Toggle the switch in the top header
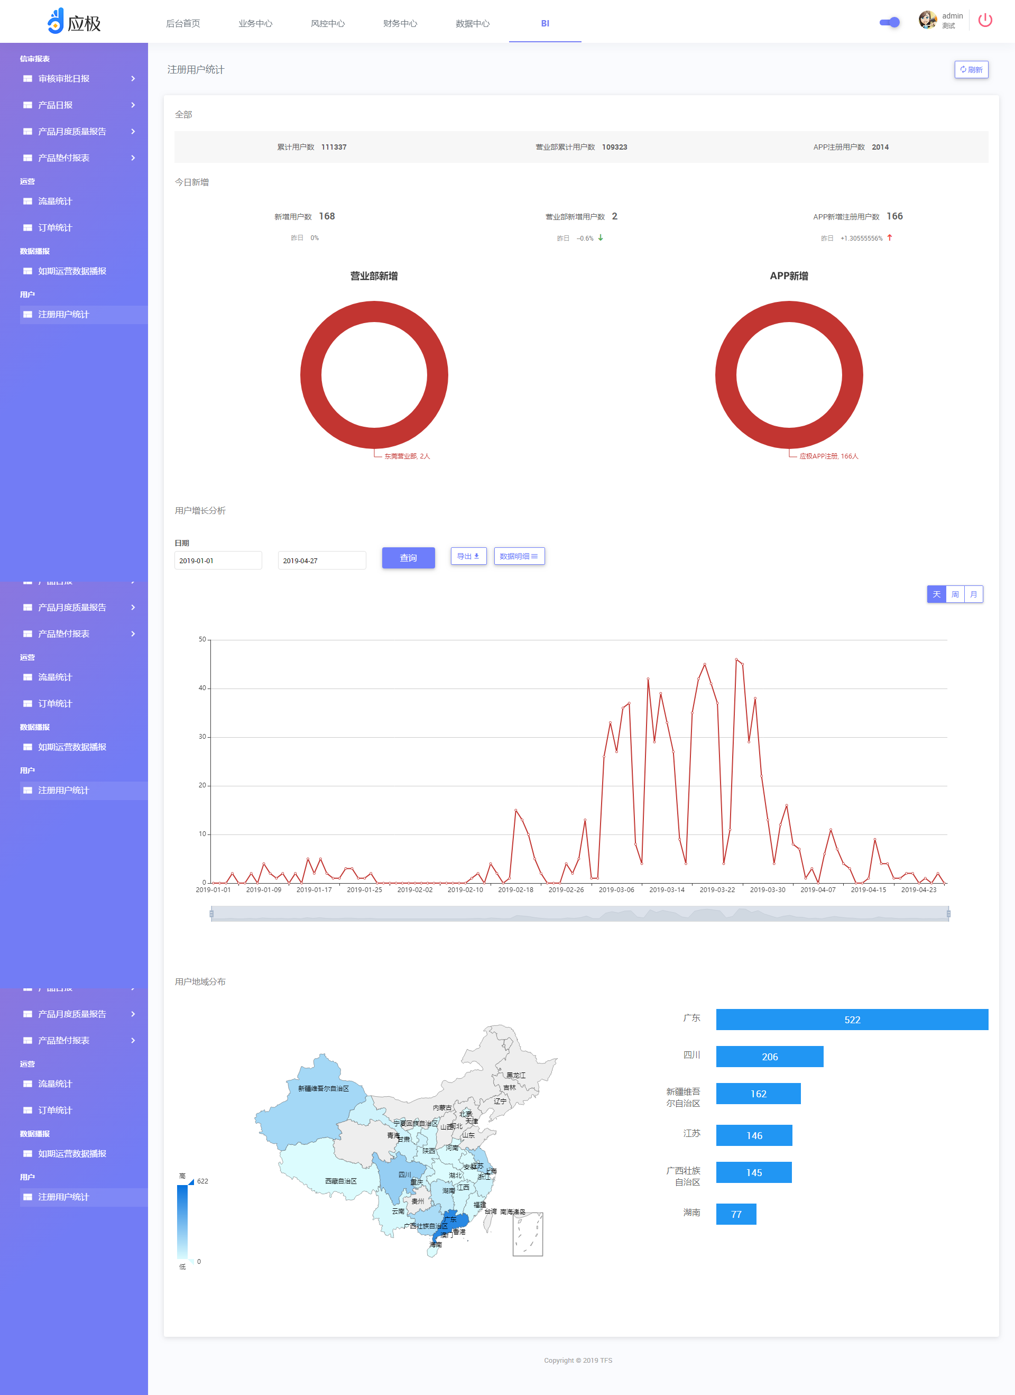Image resolution: width=1015 pixels, height=1395 pixels. click(890, 22)
